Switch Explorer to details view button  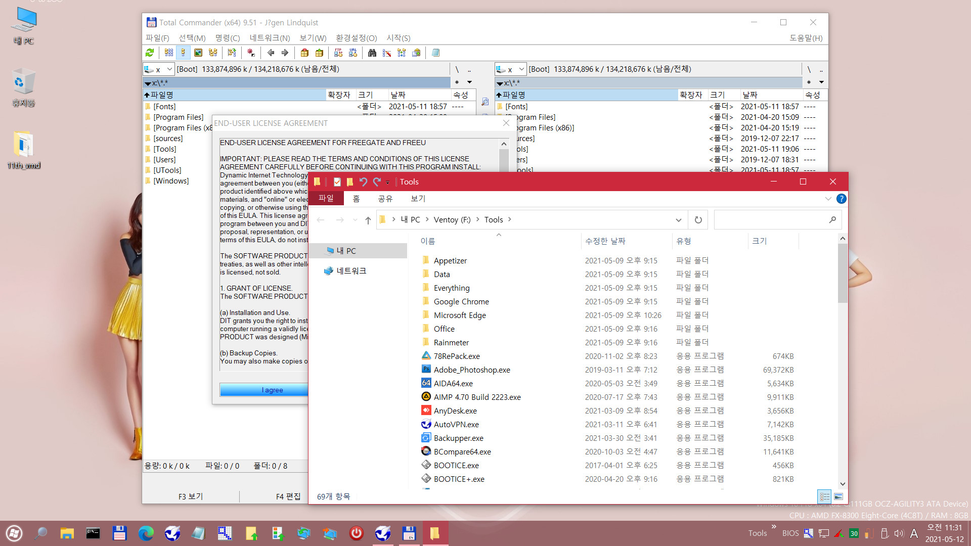(824, 496)
